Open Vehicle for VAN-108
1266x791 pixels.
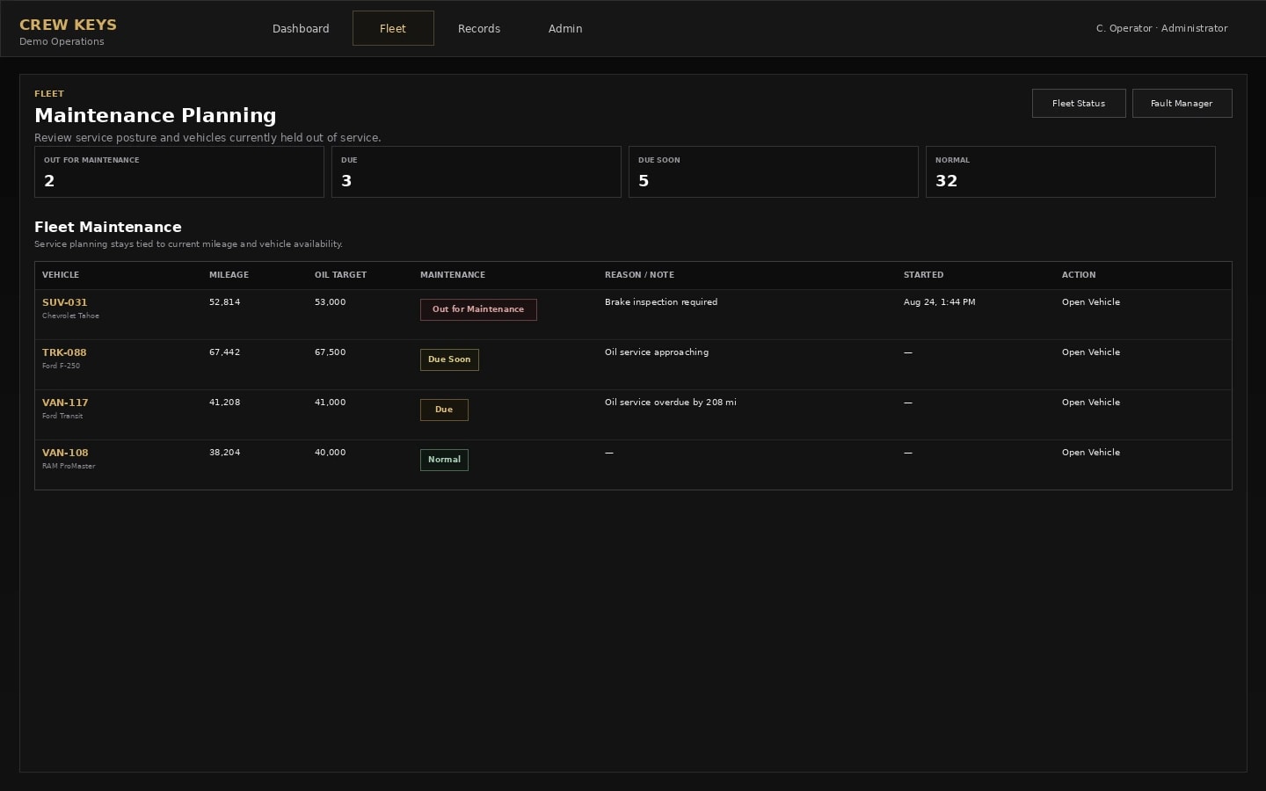pos(1091,453)
